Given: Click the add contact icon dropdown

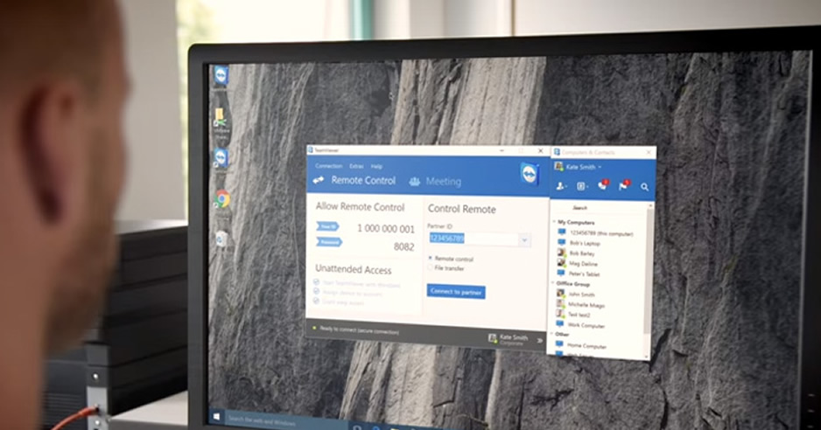Looking at the screenshot, I should click(561, 186).
